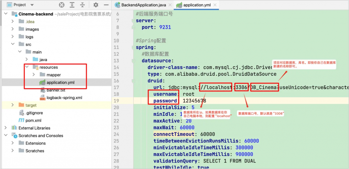Click the Maven icon of pom.xml
Viewport: 349px width, 169px height.
21,120
